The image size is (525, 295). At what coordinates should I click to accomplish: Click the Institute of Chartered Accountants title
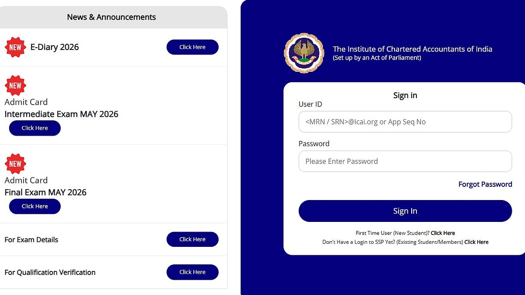click(412, 49)
